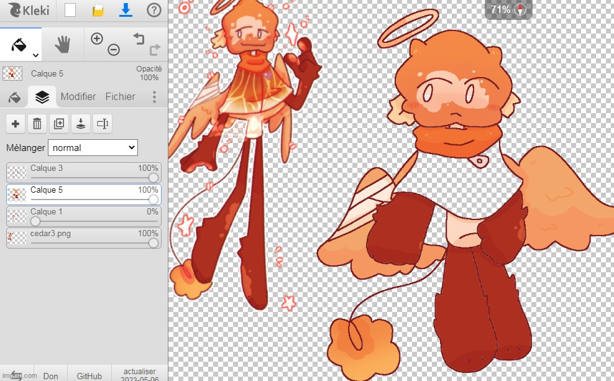Open the help question mark icon
The height and width of the screenshot is (381, 614).
tap(154, 10)
